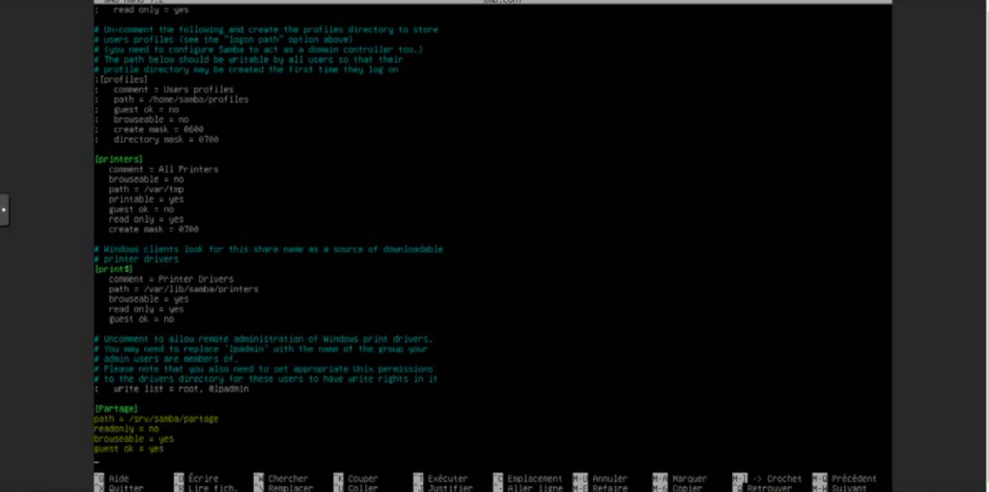Click the Écrire shortcut label
Viewport: 989px width, 492px height.
tap(203, 478)
